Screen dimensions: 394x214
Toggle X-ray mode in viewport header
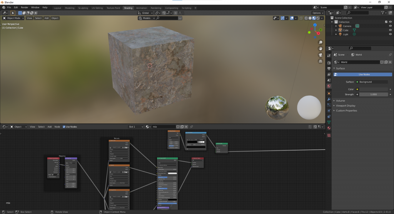301,18
